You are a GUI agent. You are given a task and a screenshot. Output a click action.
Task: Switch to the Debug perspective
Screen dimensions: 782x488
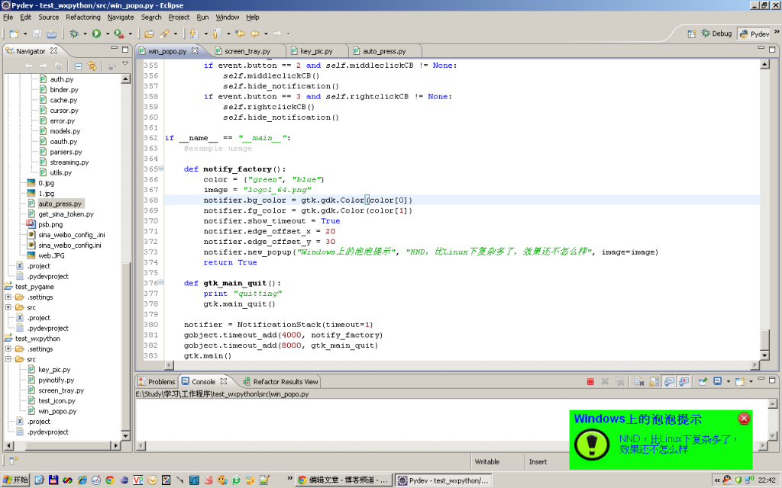(716, 34)
